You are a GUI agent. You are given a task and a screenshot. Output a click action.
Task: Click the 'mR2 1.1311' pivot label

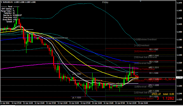click(154, 67)
